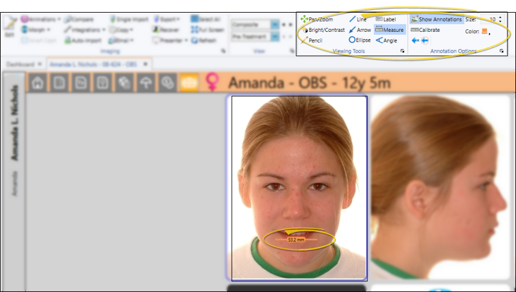
Task: Select the Line annotation tool
Action: coord(358,20)
